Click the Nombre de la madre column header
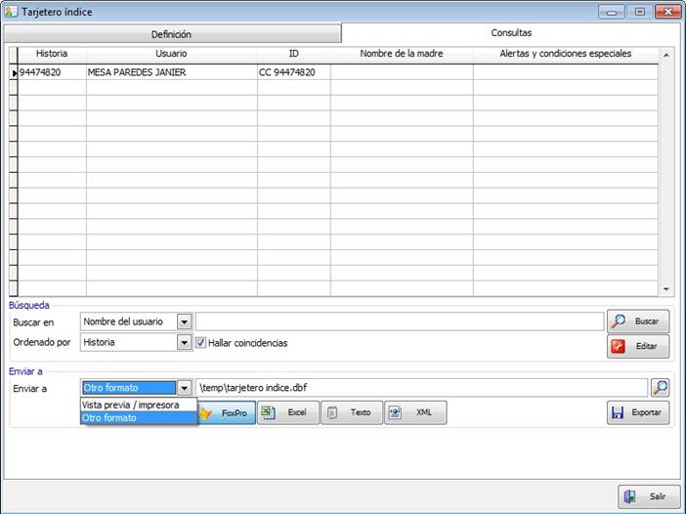The image size is (686, 514). point(402,54)
